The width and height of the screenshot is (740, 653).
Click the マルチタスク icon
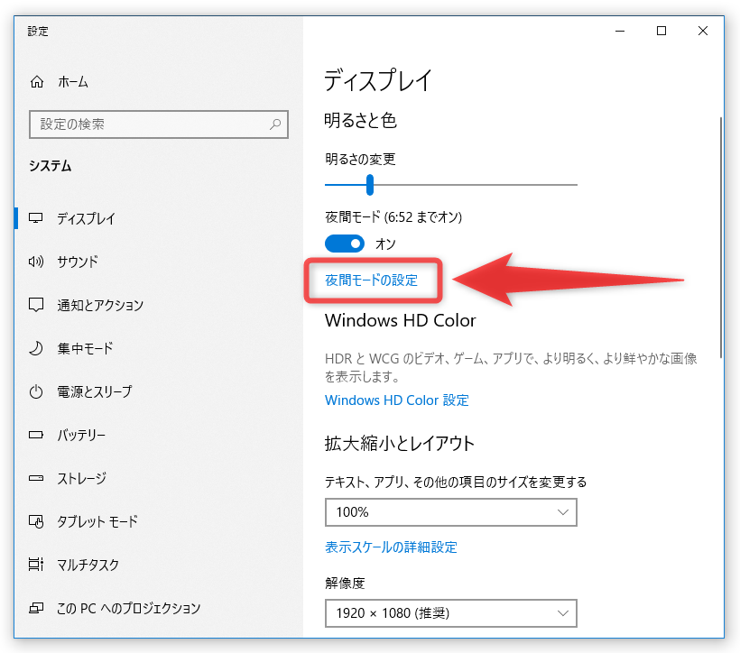click(x=36, y=565)
